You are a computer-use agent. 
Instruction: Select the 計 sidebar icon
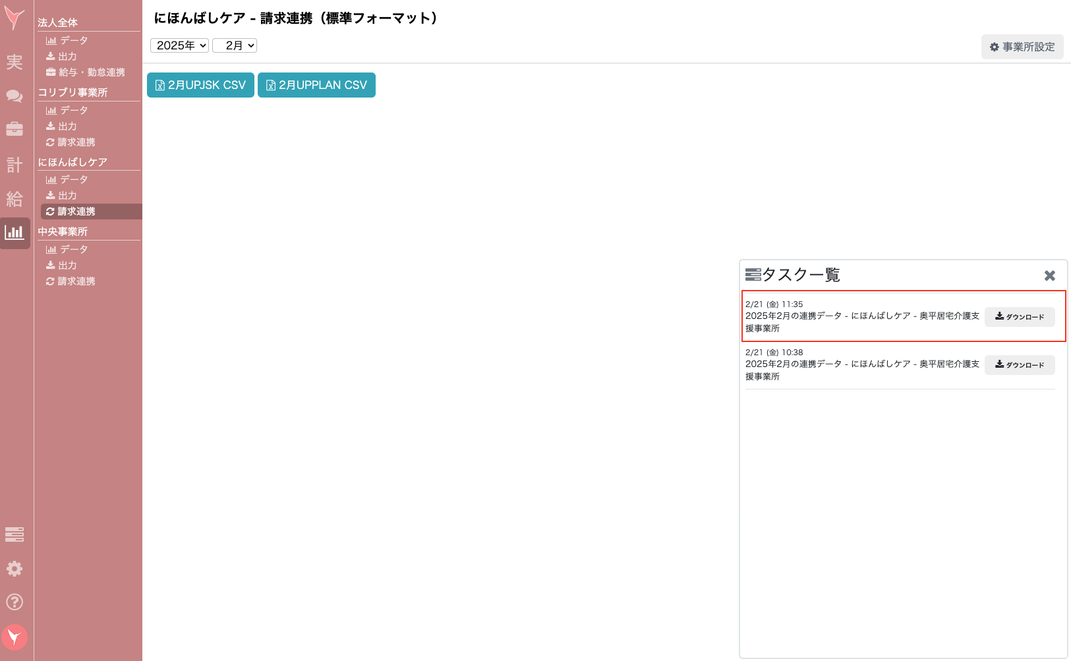pos(14,165)
